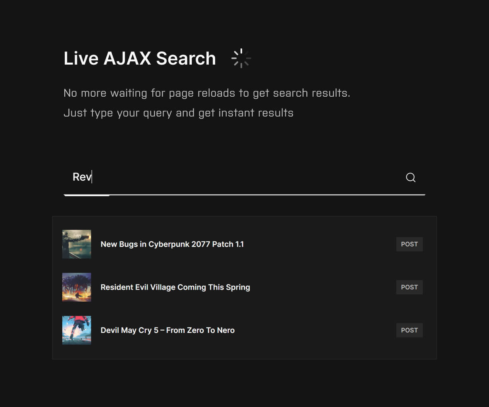Click the POST badge on Devil May Cry result
489x407 pixels.
tap(410, 330)
